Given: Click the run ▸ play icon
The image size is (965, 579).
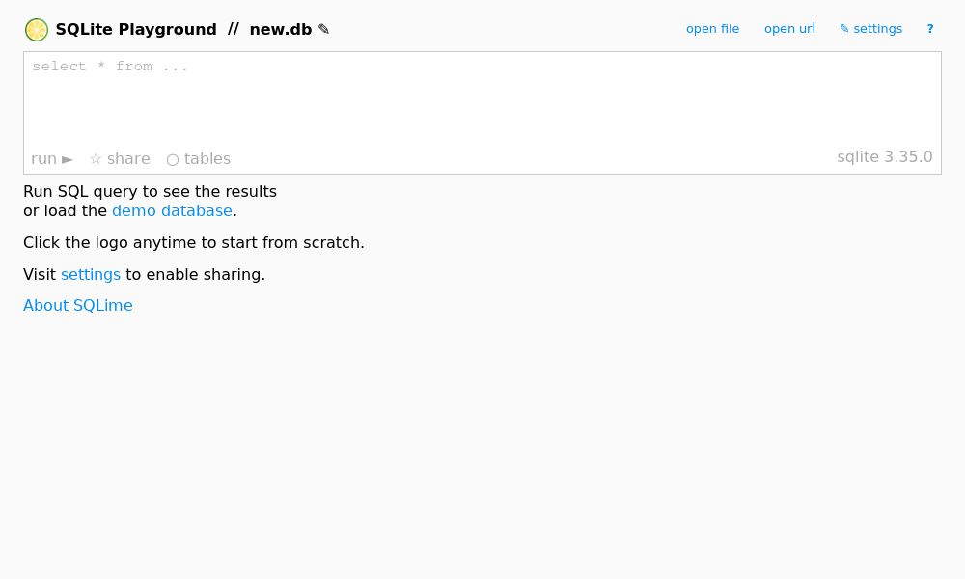Looking at the screenshot, I should click(x=68, y=158).
